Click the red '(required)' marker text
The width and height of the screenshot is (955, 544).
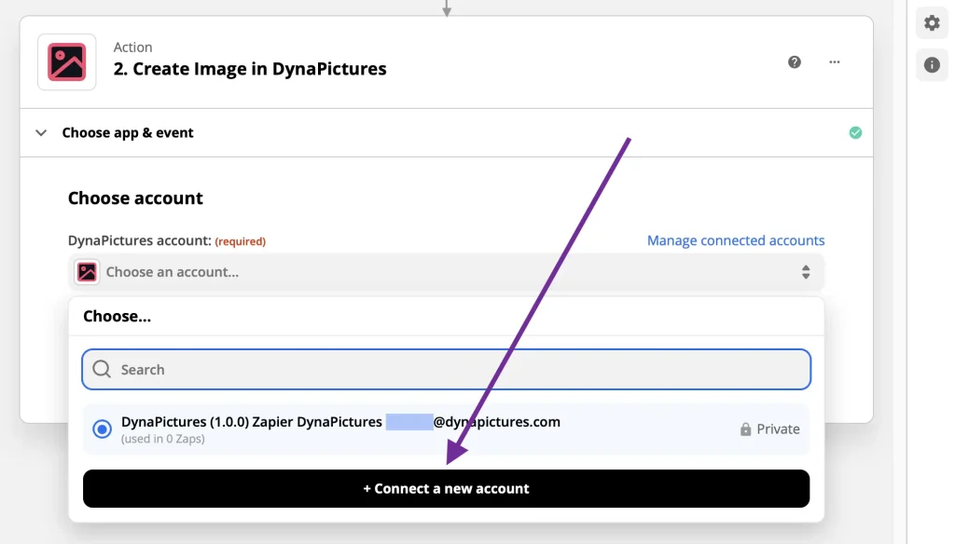[241, 241]
